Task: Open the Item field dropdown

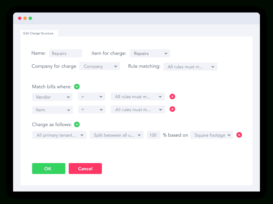Action: [53, 110]
